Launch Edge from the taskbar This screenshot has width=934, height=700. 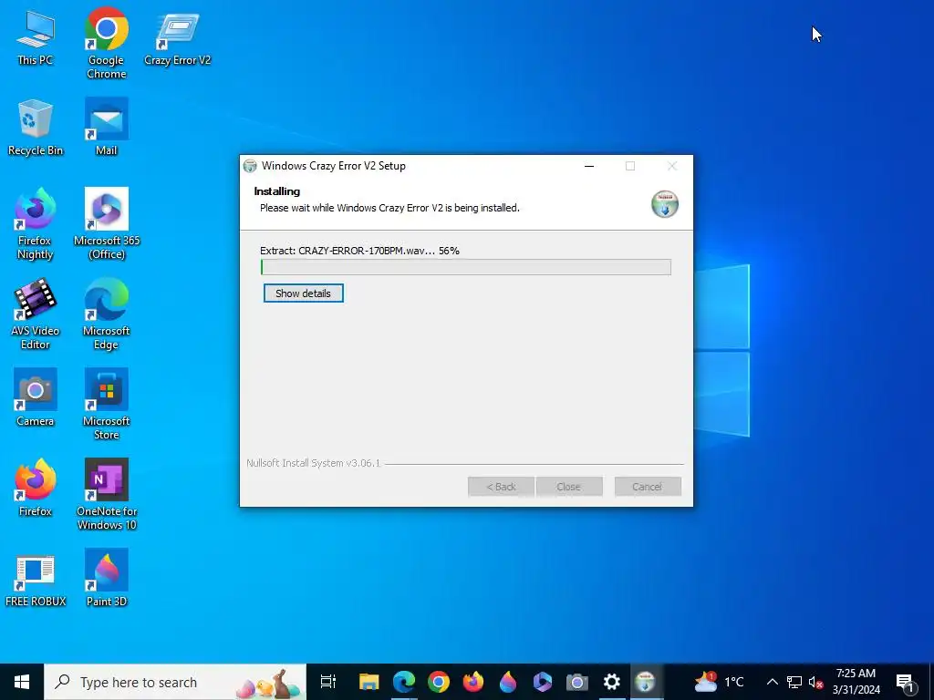click(x=404, y=682)
